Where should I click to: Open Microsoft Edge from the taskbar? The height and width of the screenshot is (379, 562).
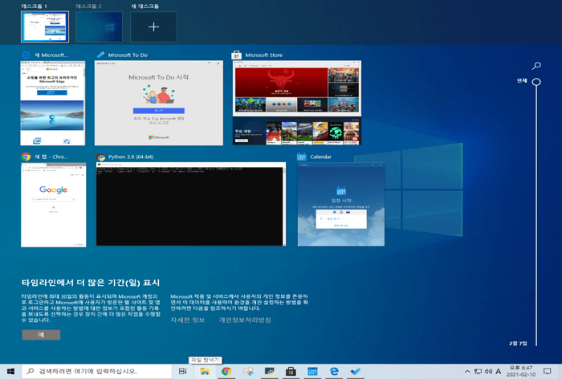pos(334,372)
